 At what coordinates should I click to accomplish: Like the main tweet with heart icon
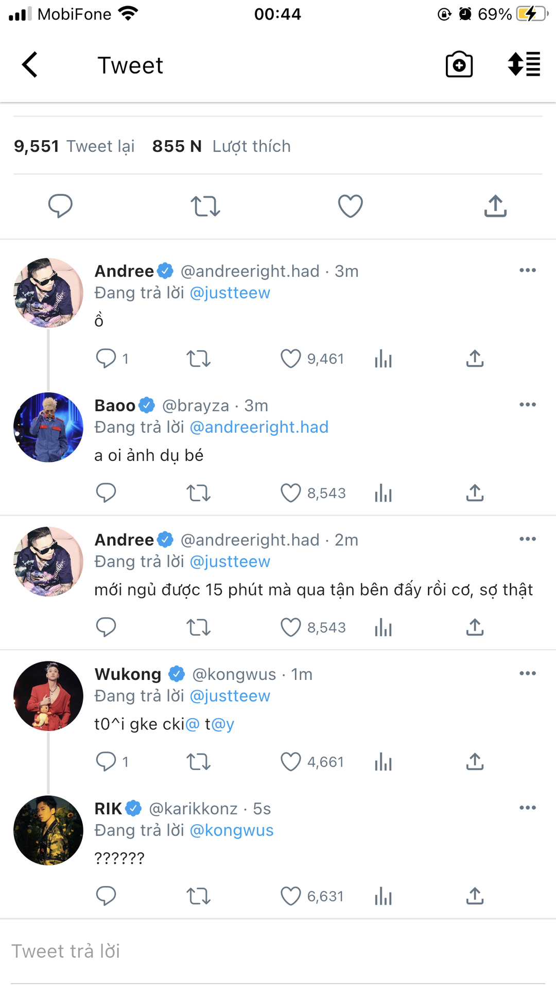[x=350, y=206]
